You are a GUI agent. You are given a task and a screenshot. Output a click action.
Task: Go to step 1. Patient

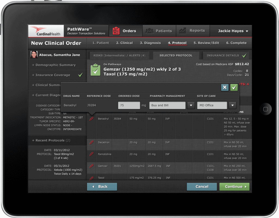[x=101, y=43]
